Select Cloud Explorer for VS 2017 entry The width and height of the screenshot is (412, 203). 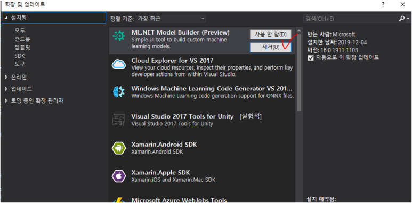tap(202, 67)
